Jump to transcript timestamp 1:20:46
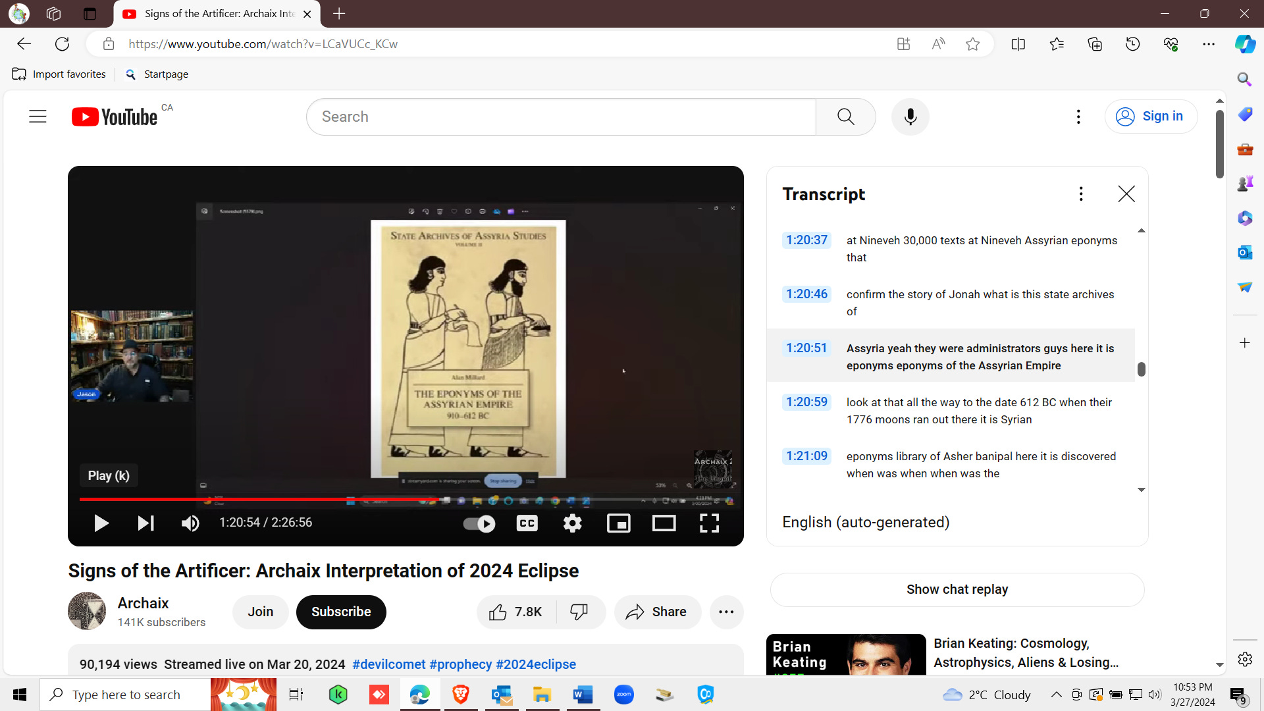Viewport: 1264px width, 711px height. (806, 294)
